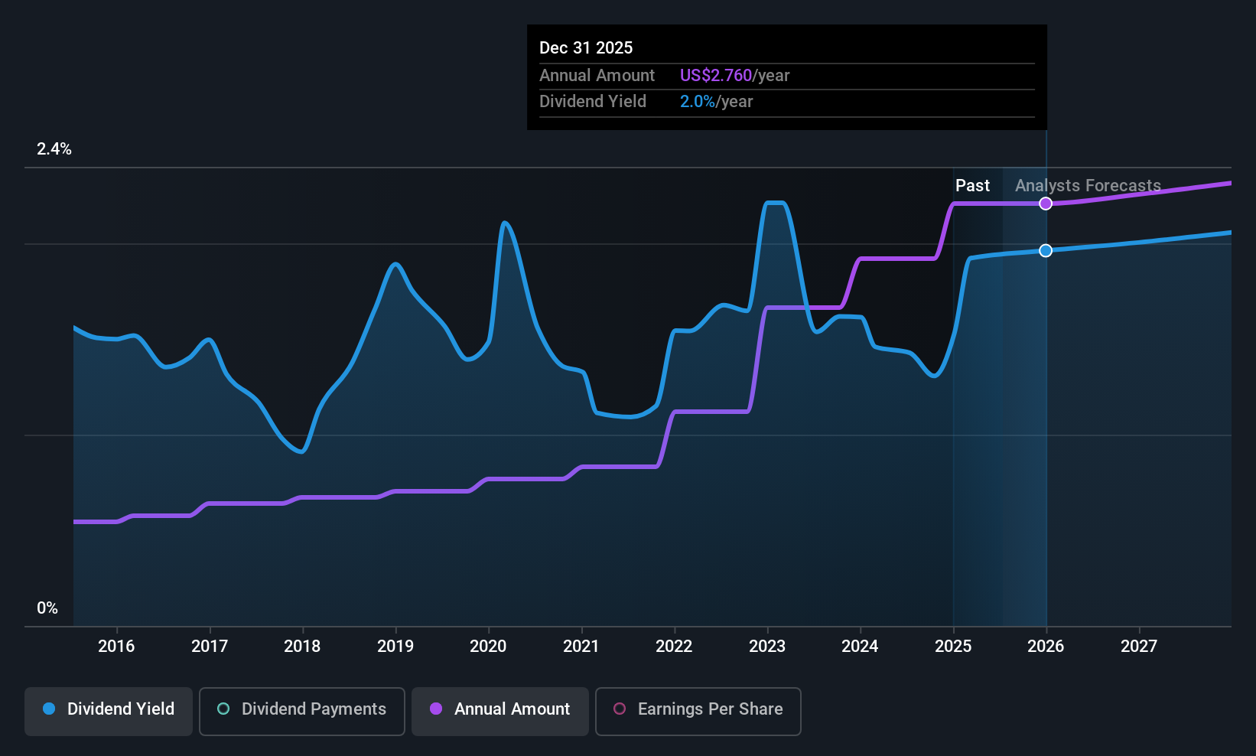Click the 2017 axis label
Screen dimensions: 1256x756
tap(210, 647)
